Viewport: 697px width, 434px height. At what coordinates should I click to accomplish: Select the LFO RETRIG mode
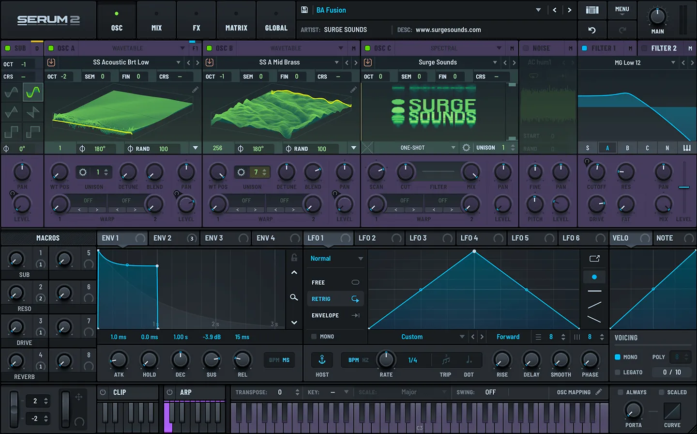(334, 299)
